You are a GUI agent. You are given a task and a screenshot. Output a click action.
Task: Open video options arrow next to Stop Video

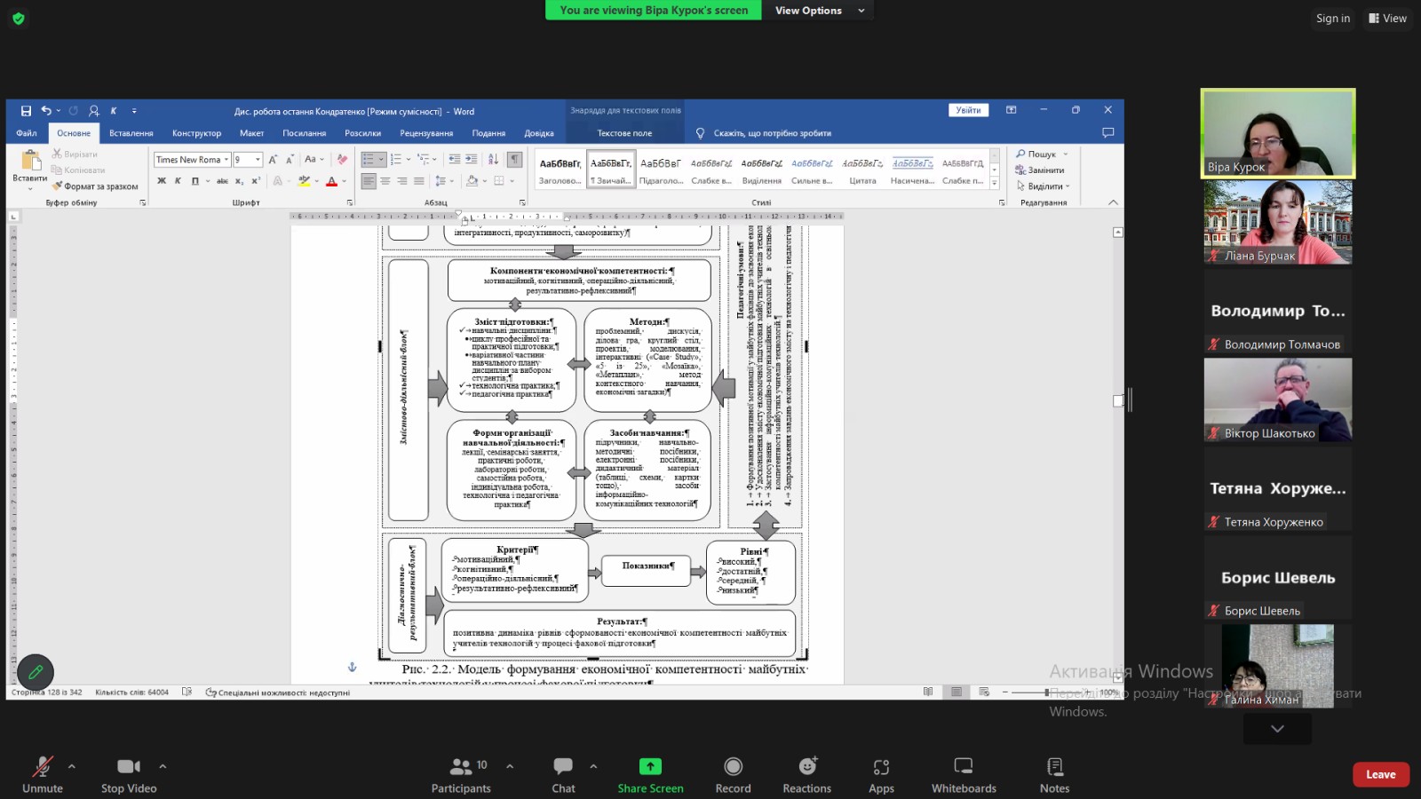[x=163, y=765]
